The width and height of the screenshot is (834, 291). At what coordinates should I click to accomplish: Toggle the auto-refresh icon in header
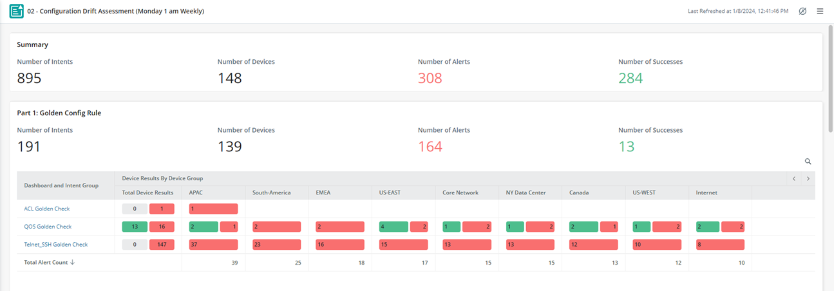802,11
